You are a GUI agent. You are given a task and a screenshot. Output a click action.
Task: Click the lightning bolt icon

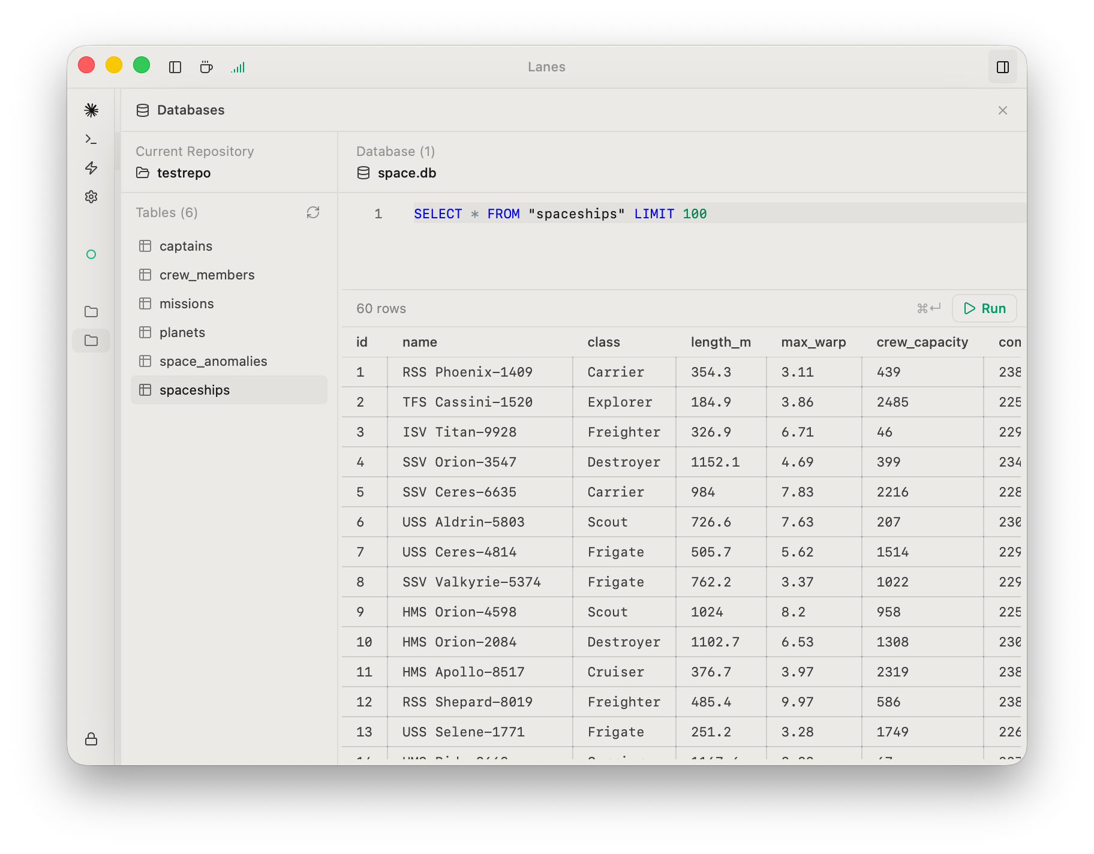pyautogui.click(x=91, y=168)
